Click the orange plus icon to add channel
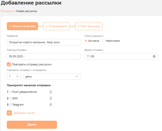Screen dimensions: 162x131 point(9,113)
